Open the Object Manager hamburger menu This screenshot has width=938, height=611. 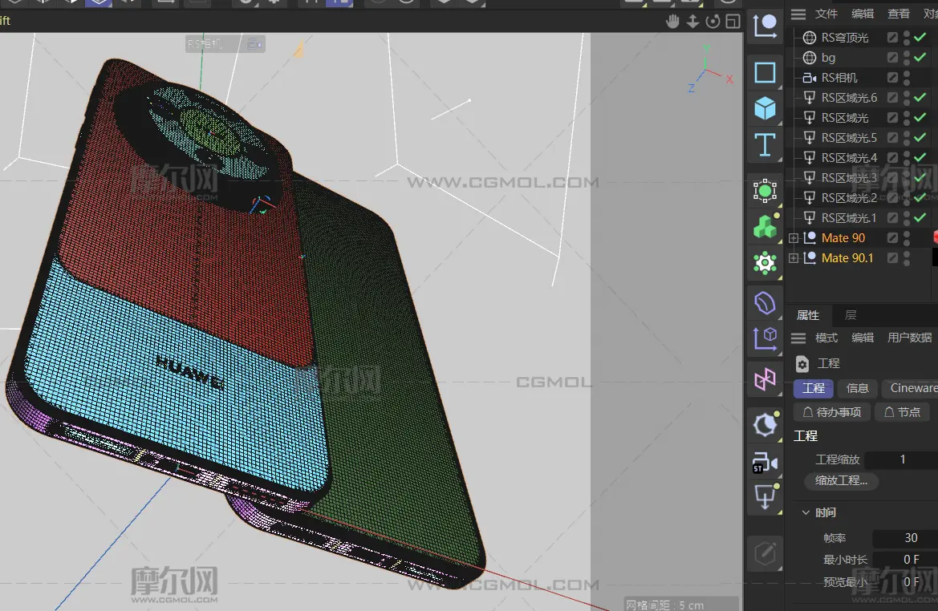click(x=798, y=14)
